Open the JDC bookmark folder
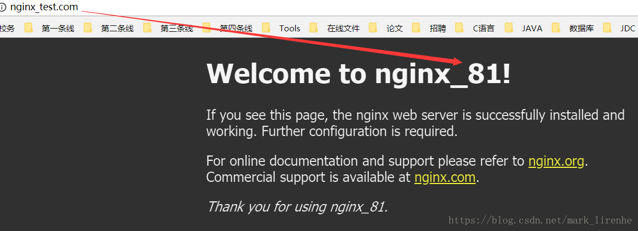The height and width of the screenshot is (231, 638). coord(619,28)
